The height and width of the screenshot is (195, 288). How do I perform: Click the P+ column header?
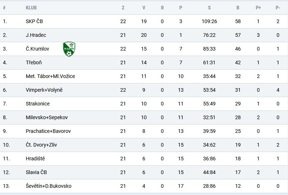(x=258, y=8)
